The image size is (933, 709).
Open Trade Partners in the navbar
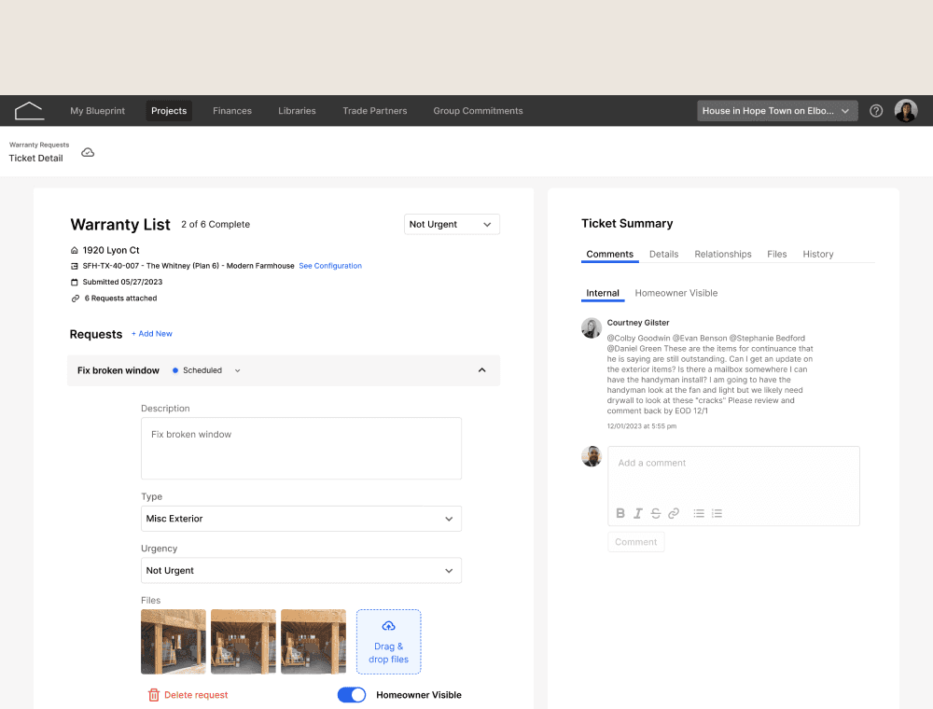click(375, 111)
